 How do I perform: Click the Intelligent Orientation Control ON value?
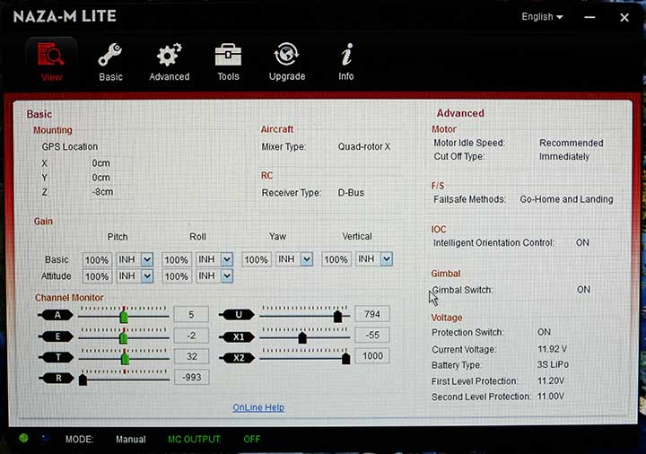[582, 242]
